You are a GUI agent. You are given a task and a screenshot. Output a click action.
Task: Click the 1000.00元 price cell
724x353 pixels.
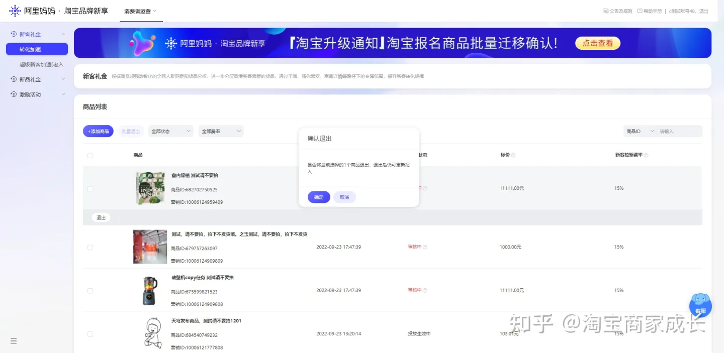point(510,247)
